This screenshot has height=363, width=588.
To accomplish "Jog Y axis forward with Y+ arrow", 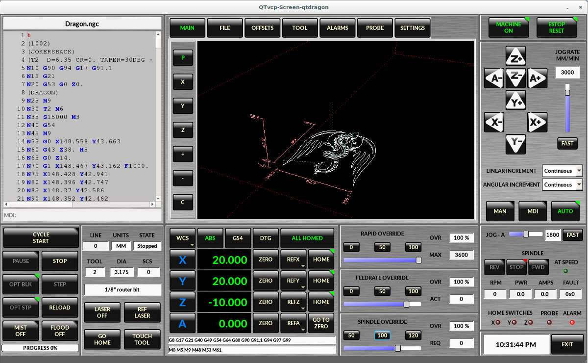I will (x=515, y=100).
